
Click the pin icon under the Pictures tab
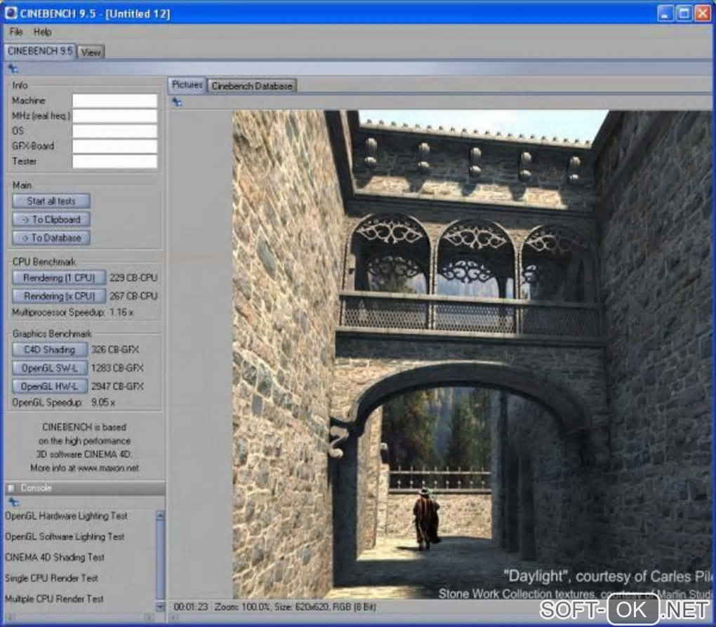click(x=177, y=102)
